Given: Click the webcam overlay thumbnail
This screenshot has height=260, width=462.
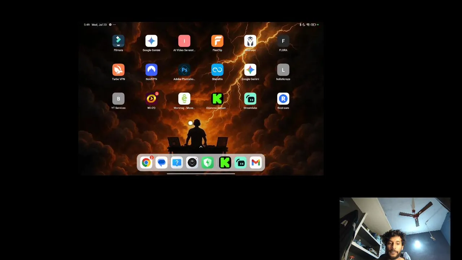Looking at the screenshot, I should coord(395,229).
